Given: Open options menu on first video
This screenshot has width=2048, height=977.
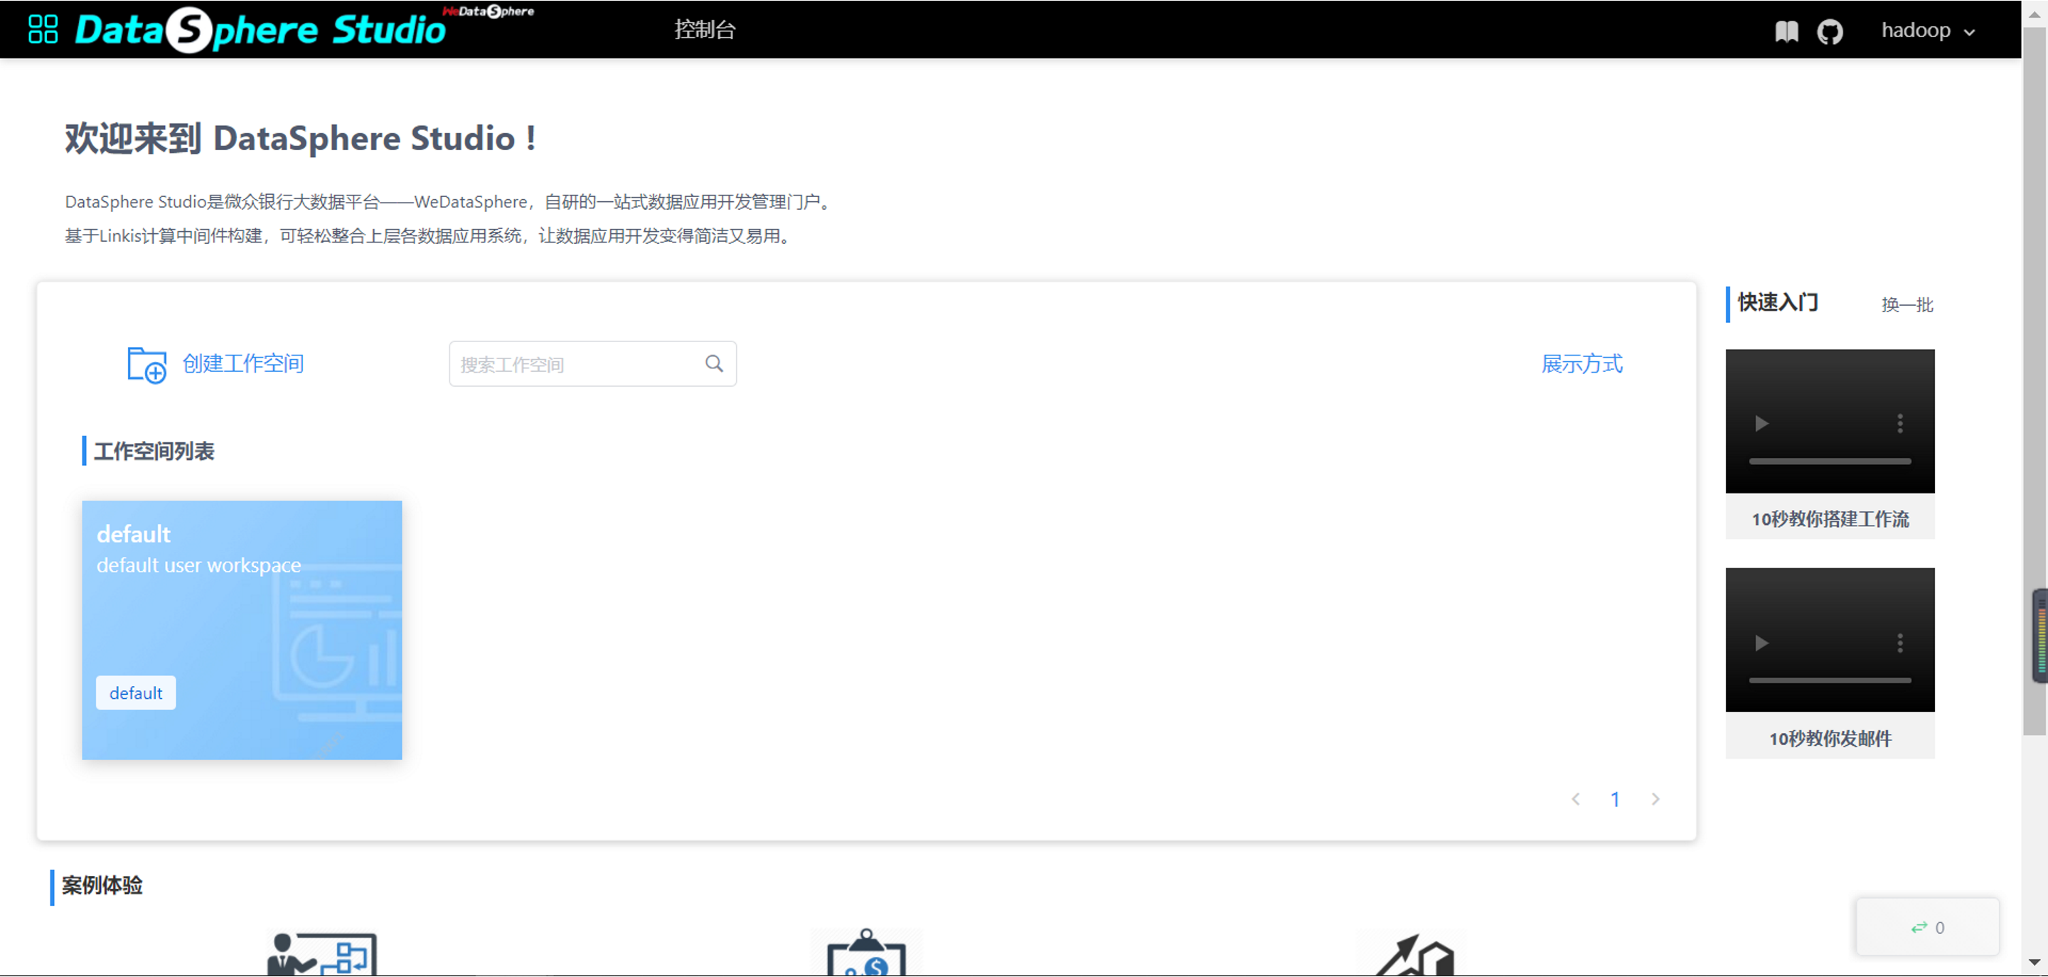Looking at the screenshot, I should tap(1899, 423).
